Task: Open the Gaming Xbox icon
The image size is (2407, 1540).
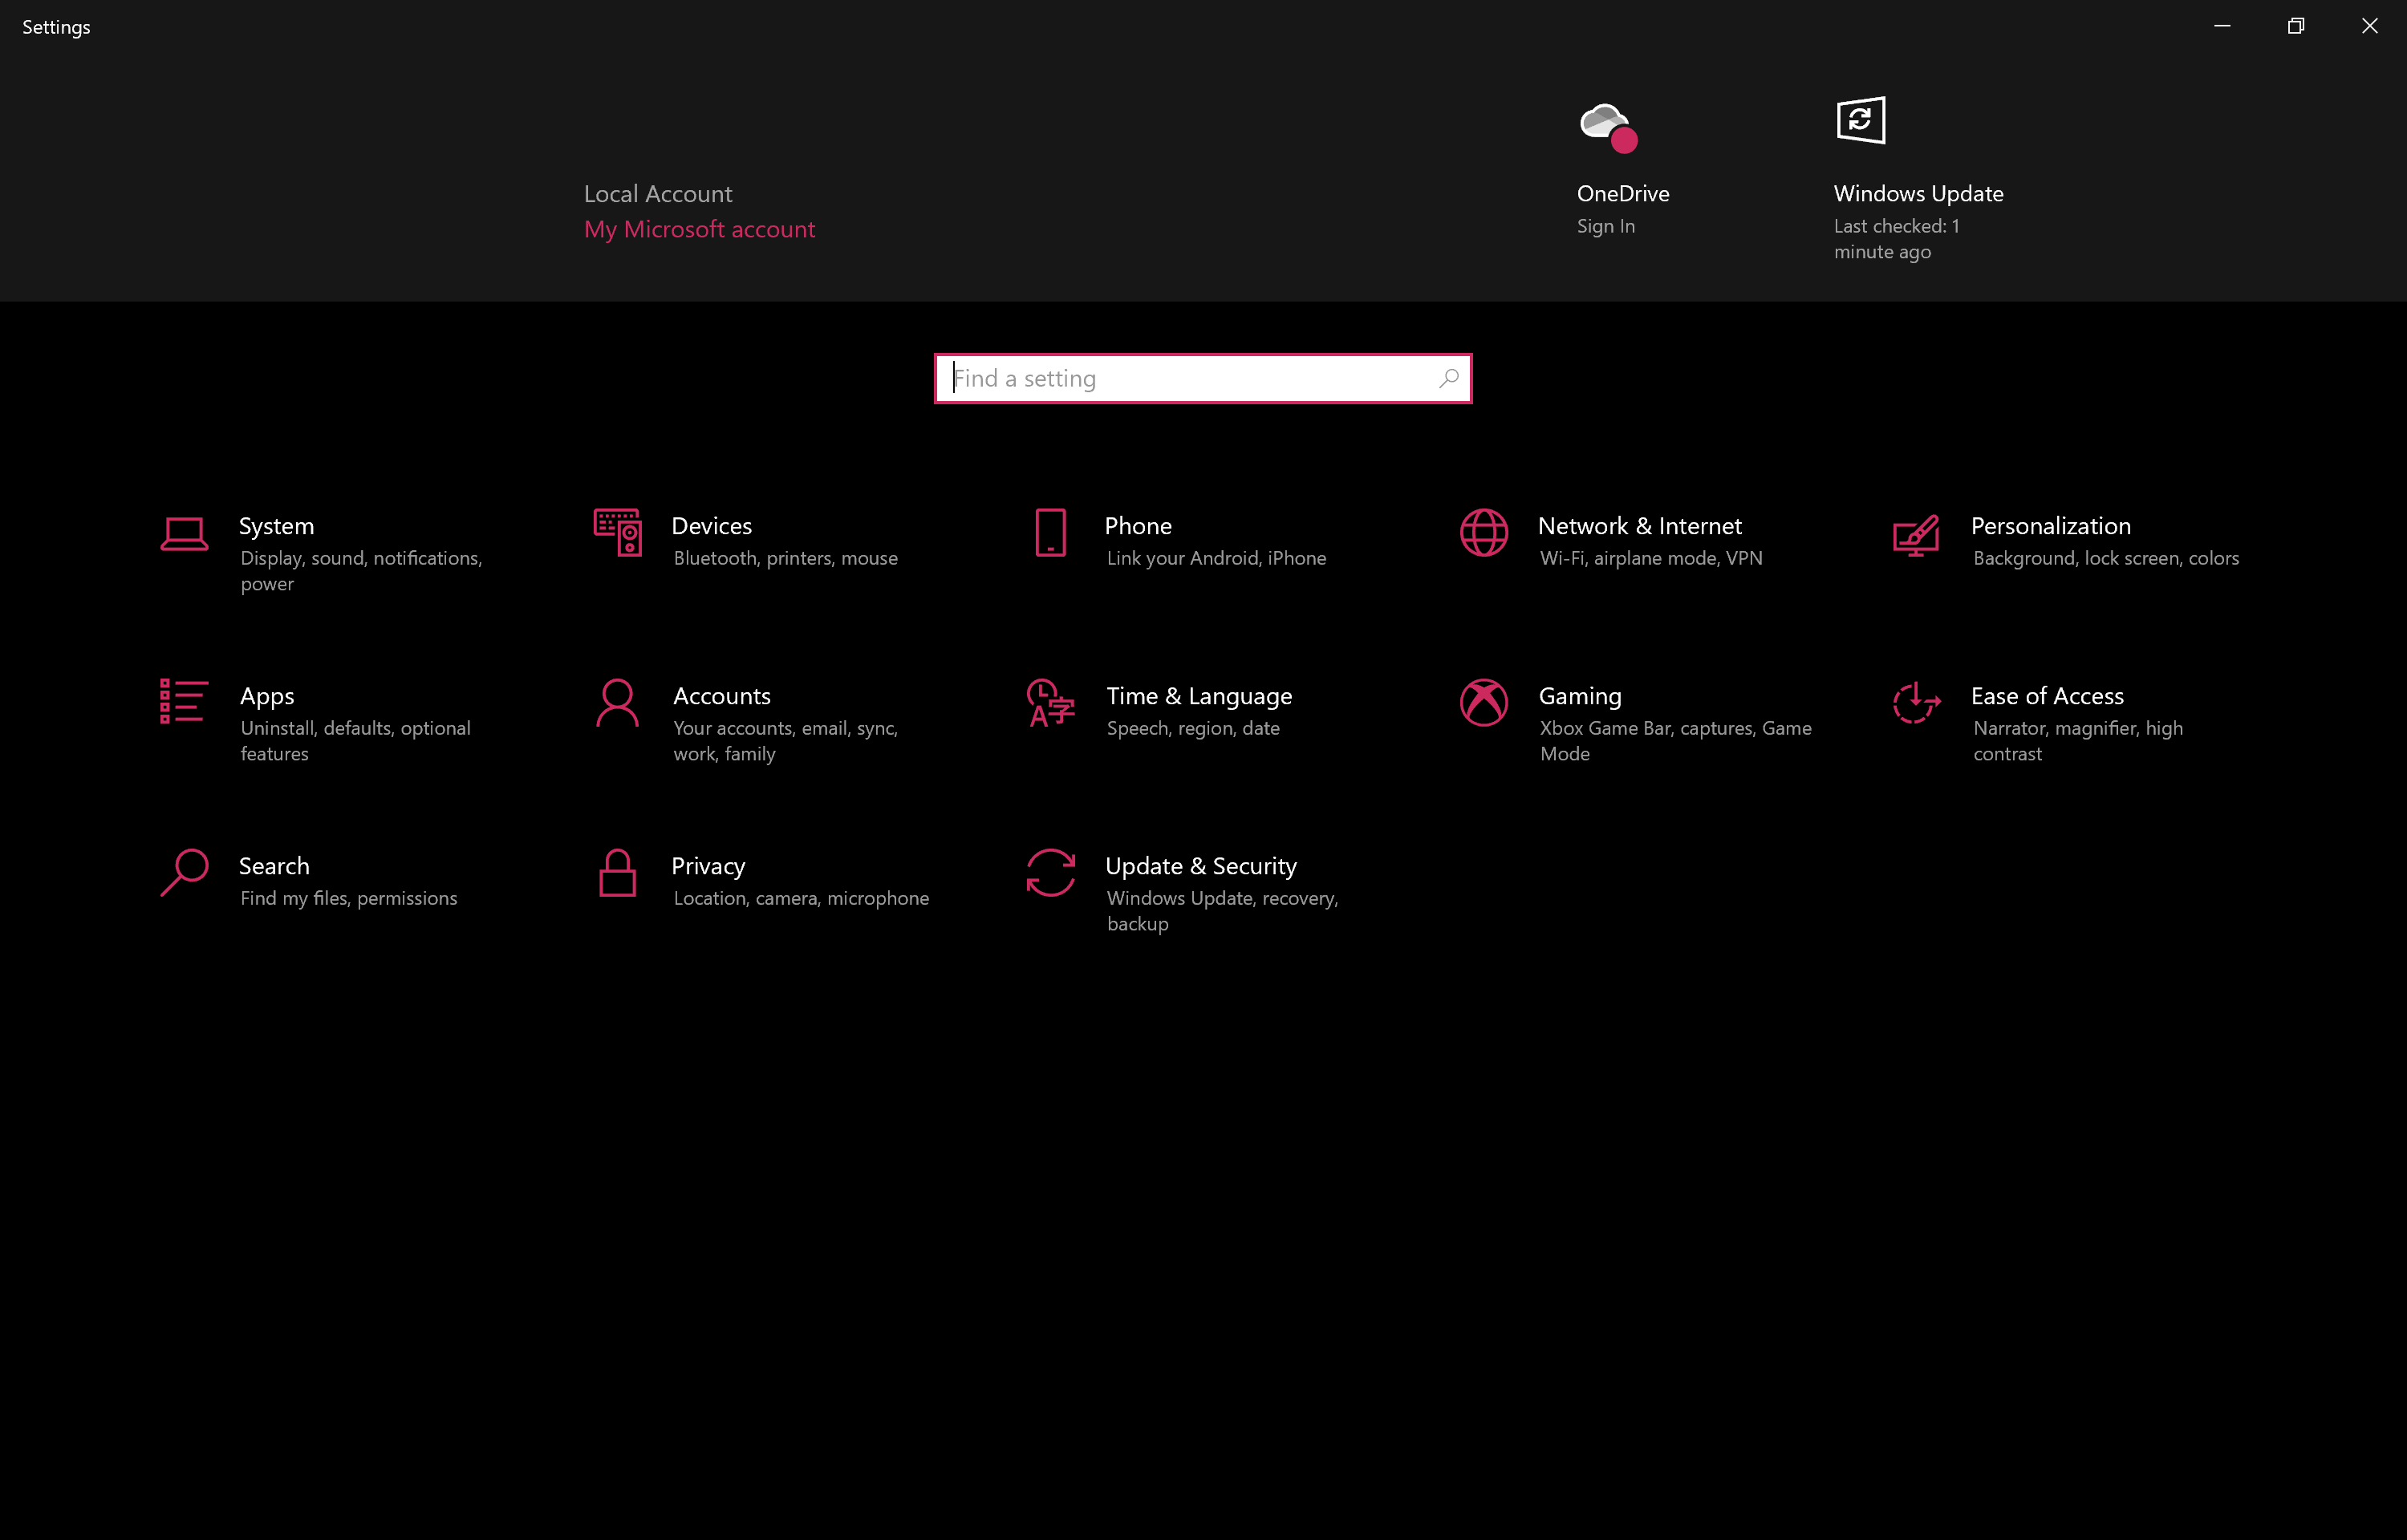Action: [1483, 703]
